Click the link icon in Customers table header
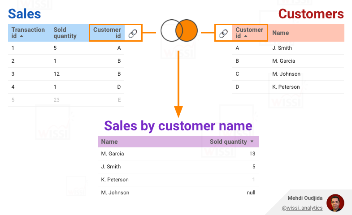352x215 pixels. click(x=223, y=34)
